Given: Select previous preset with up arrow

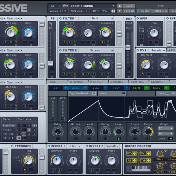Looking at the screenshot, I should coord(120,6).
